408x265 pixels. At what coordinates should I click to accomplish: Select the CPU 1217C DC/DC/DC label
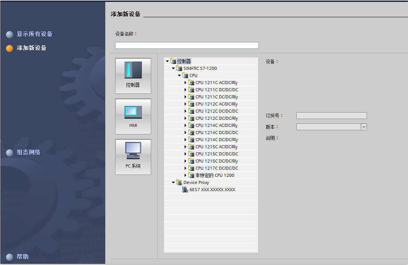tap(217, 168)
